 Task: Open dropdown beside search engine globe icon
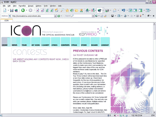coord(99,16)
